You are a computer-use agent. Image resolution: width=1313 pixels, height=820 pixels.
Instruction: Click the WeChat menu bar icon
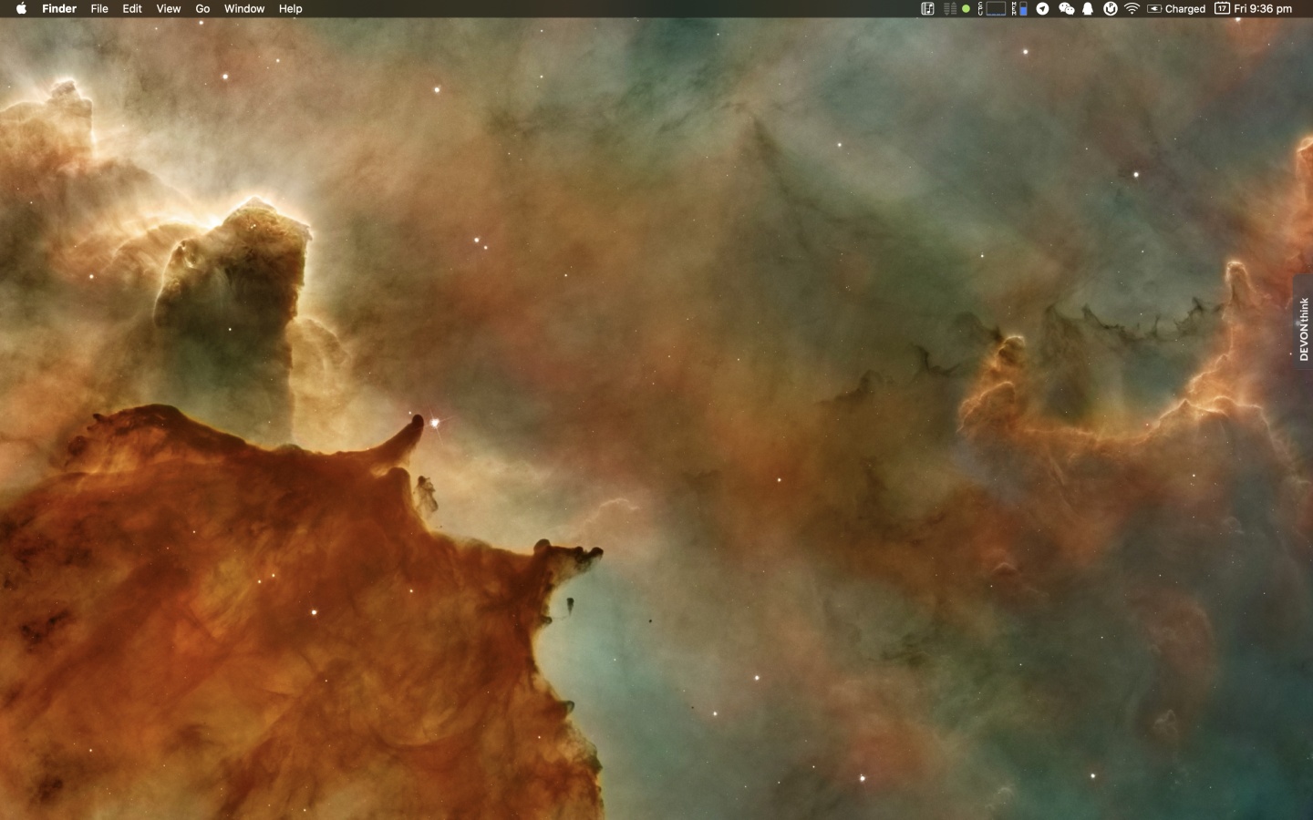(x=1067, y=8)
